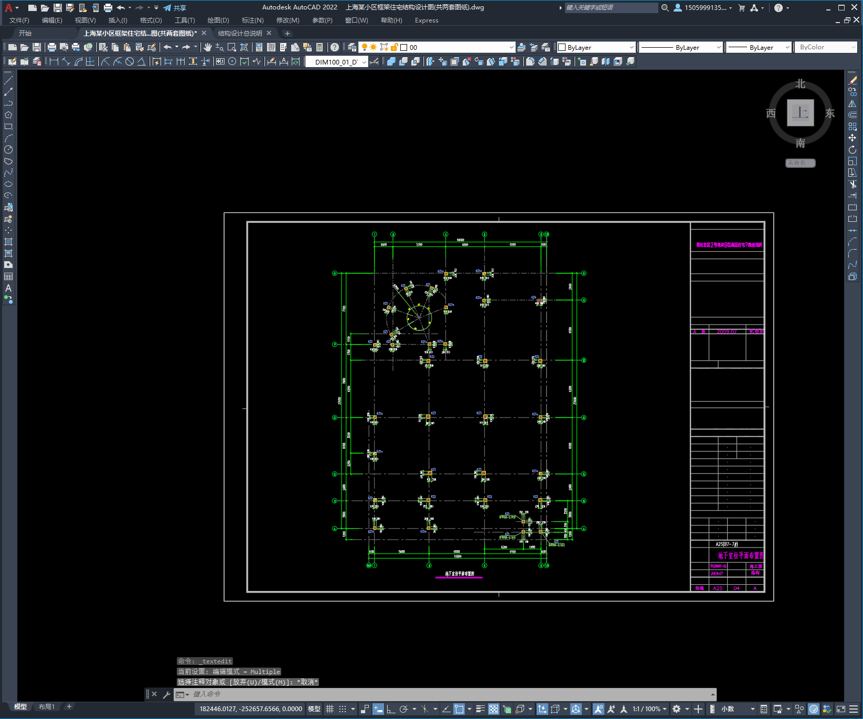This screenshot has height=719, width=863.
Task: Click the Zoom Window icon
Action: (x=231, y=47)
